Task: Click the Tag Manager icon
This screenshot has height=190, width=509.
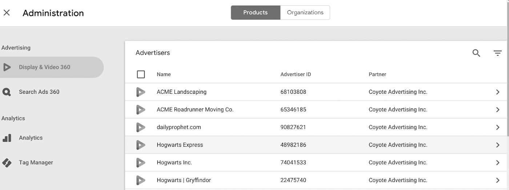Action: pos(7,163)
